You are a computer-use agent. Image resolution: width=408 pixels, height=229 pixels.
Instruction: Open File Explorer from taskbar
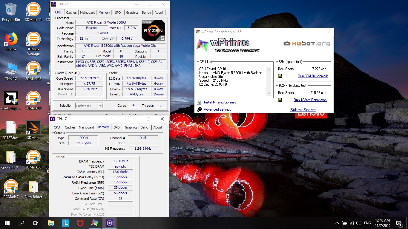(x=51, y=223)
